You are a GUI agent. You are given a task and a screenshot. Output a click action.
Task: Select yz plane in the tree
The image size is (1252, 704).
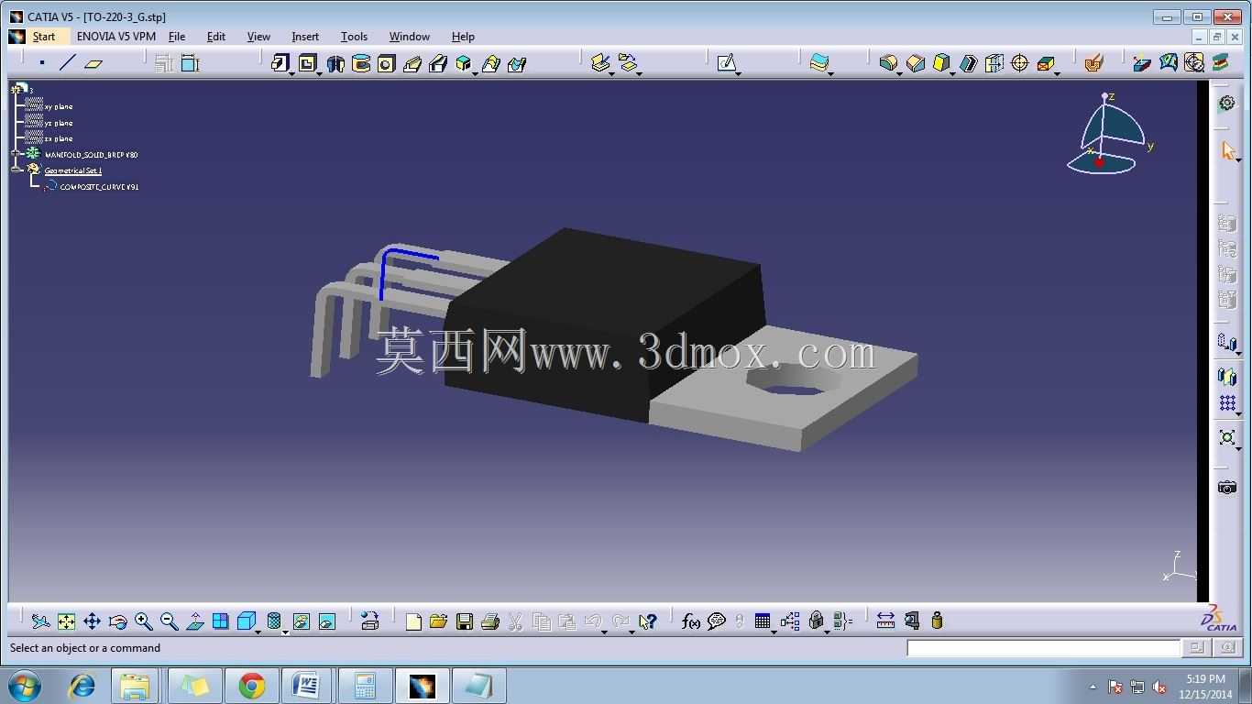[59, 123]
